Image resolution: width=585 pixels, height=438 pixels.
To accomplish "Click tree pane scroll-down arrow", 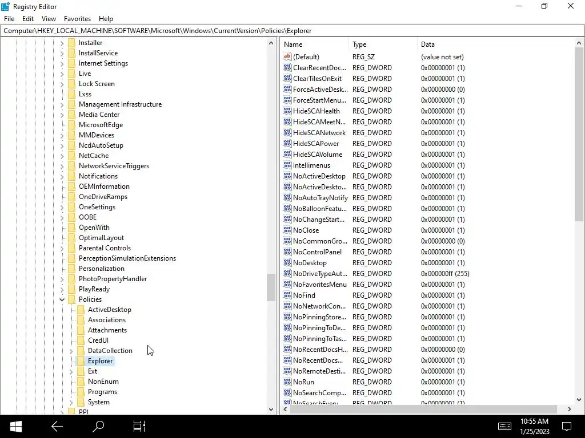I will pyautogui.click(x=271, y=409).
